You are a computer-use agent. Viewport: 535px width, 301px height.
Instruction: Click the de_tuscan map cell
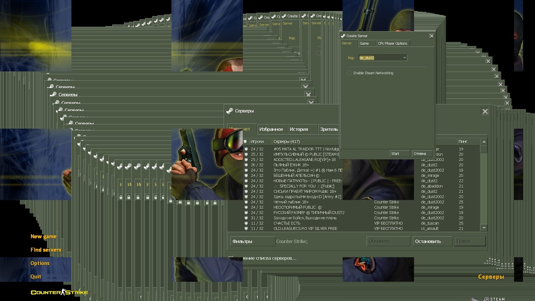[x=430, y=223]
